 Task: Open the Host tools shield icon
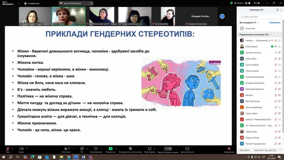(x=130, y=149)
